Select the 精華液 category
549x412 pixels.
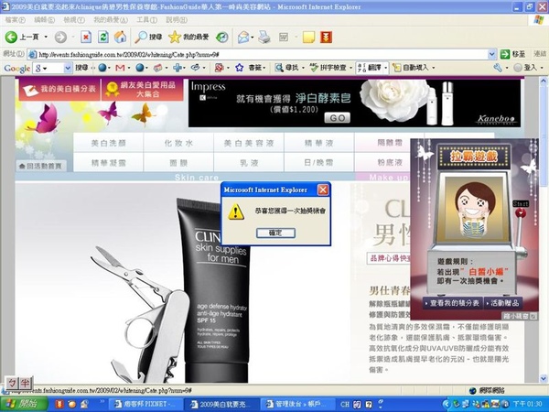point(319,143)
